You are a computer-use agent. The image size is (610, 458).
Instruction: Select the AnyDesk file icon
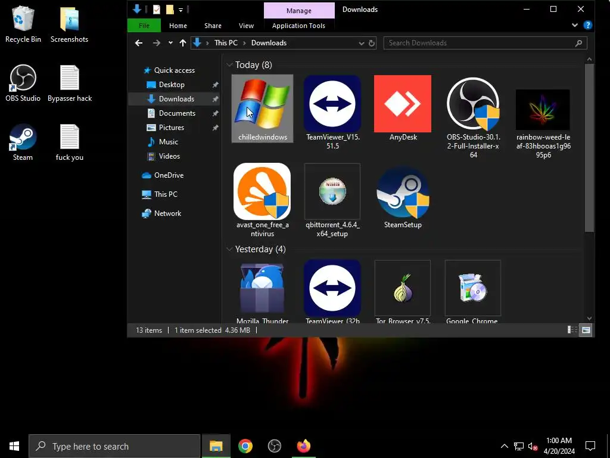(x=403, y=104)
